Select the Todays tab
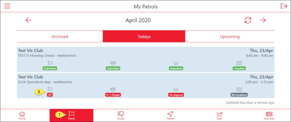The height and width of the screenshot is (122, 291). point(144,37)
